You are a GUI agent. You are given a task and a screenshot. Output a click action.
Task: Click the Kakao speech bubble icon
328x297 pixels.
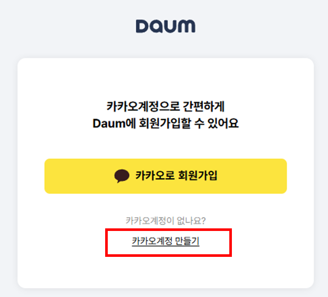pos(122,176)
